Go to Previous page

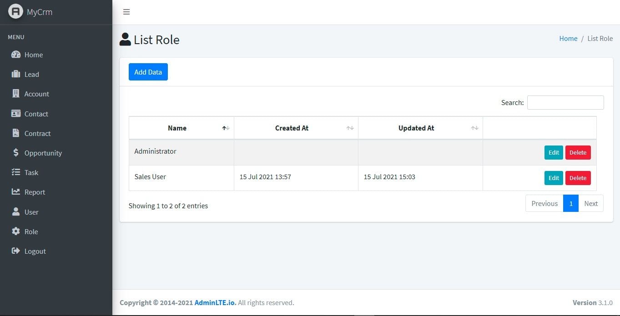point(544,203)
